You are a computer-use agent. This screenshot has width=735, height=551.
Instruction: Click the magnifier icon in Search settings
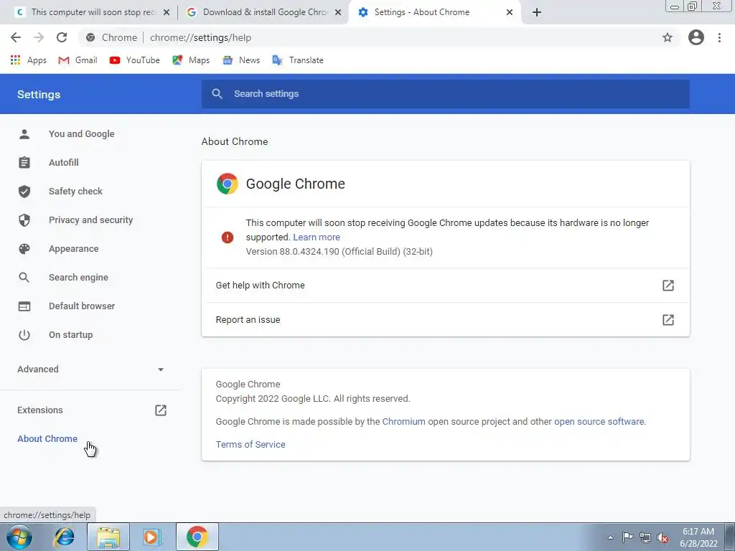point(217,94)
